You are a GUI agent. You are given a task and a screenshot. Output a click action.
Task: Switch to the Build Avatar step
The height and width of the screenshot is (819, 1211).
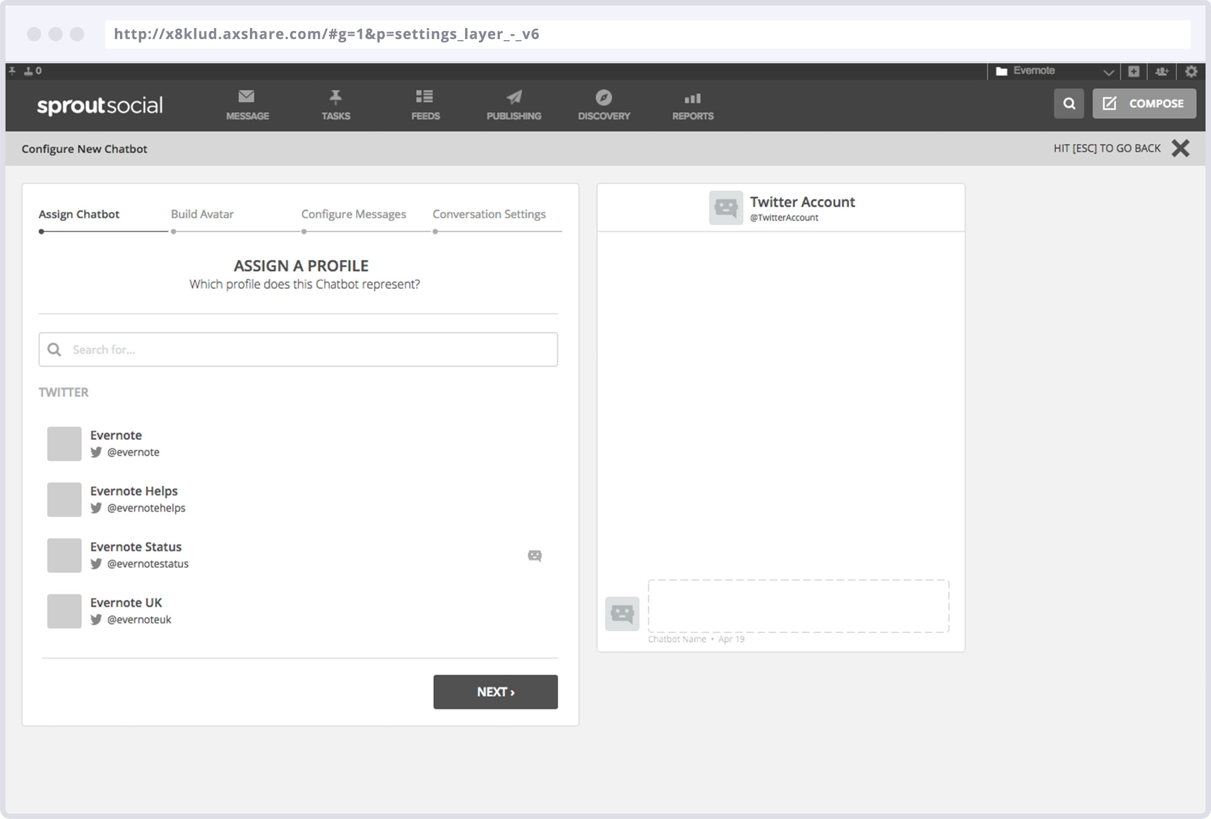(x=202, y=214)
